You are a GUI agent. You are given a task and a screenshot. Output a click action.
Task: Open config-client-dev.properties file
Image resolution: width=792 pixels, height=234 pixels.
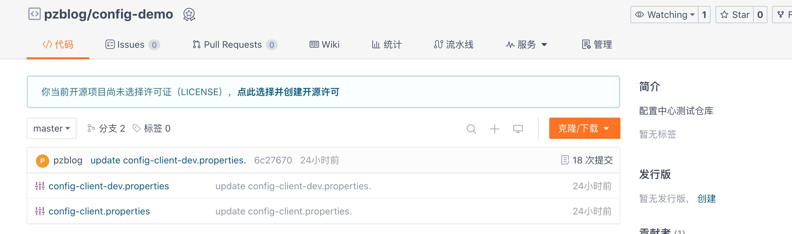point(109,186)
